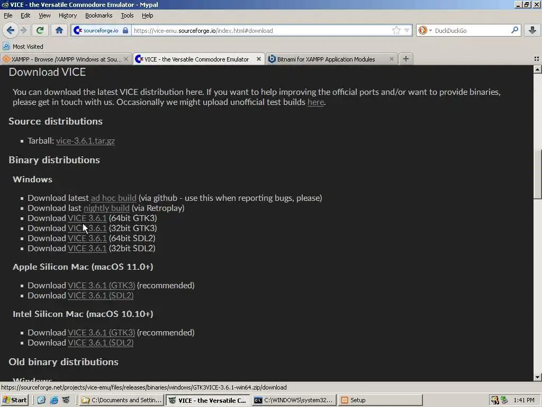This screenshot has height=407, width=542.
Task: Open the Edit menu
Action: 25,15
